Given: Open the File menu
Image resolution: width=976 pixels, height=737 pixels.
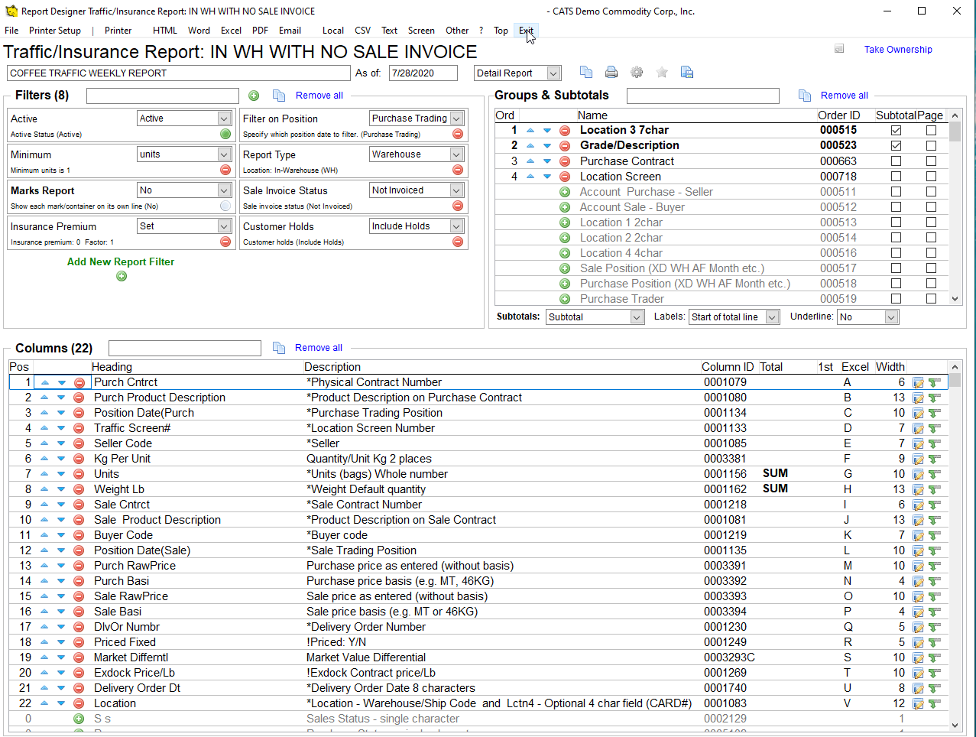Looking at the screenshot, I should pos(11,31).
